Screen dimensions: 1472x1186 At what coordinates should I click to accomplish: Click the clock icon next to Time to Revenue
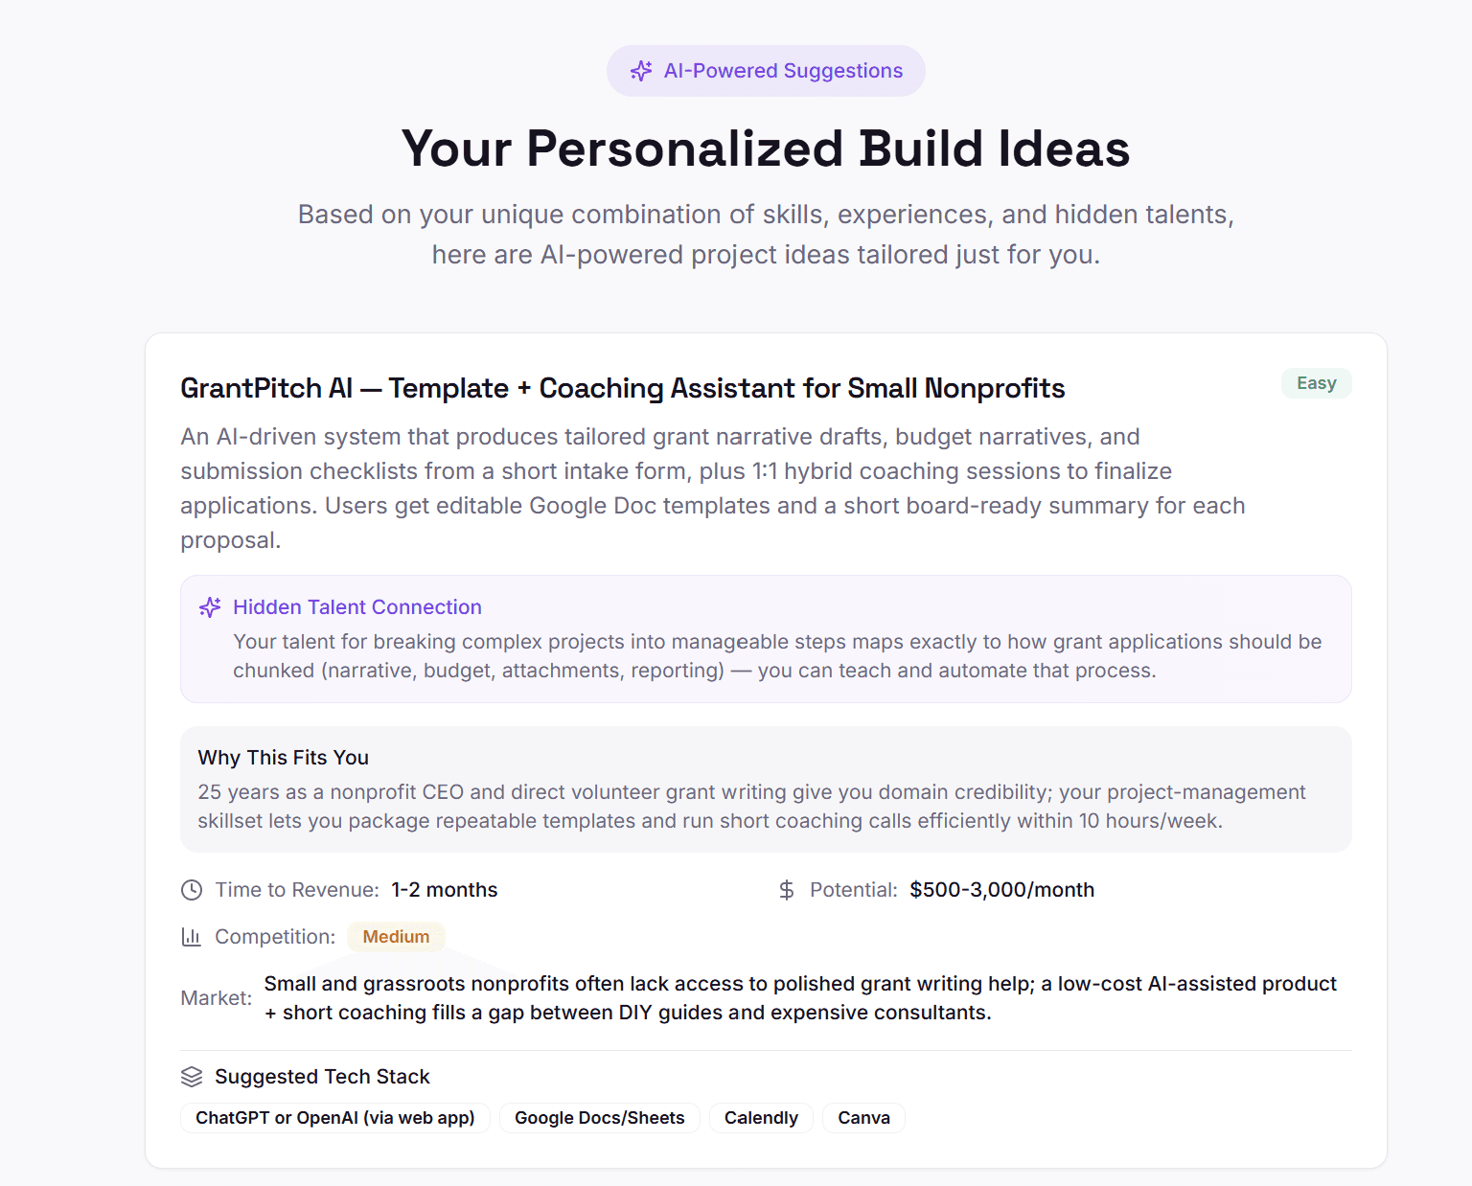pos(191,890)
